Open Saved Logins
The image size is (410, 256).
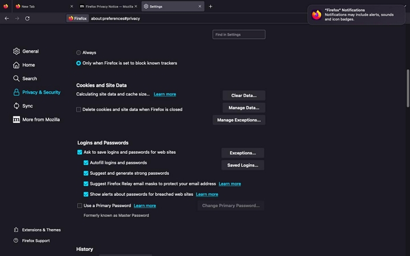[242, 165]
